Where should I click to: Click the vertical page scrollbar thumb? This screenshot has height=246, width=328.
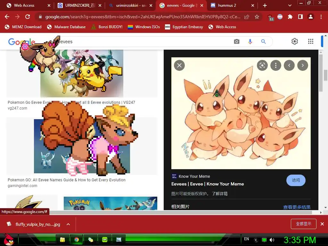(326, 75)
